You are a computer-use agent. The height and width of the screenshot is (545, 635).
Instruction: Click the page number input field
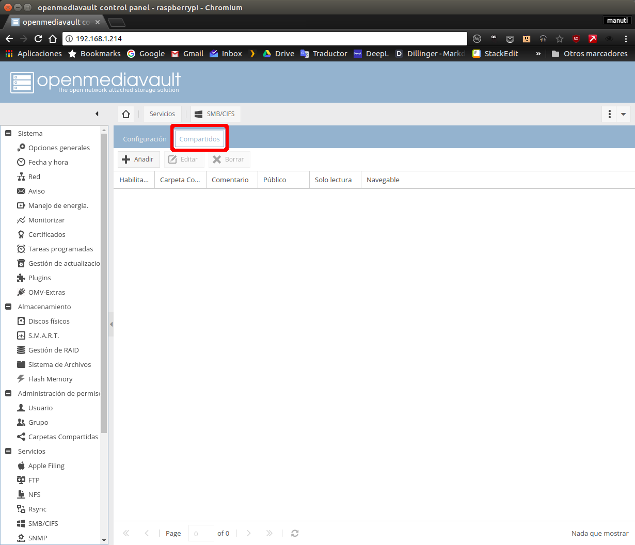click(201, 533)
